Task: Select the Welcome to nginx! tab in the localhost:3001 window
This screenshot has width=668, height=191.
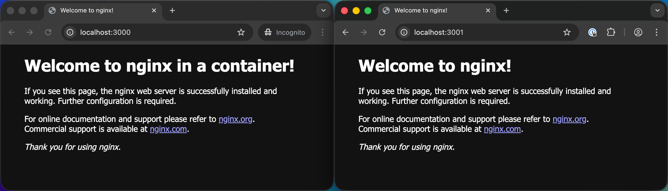Action: tap(437, 11)
